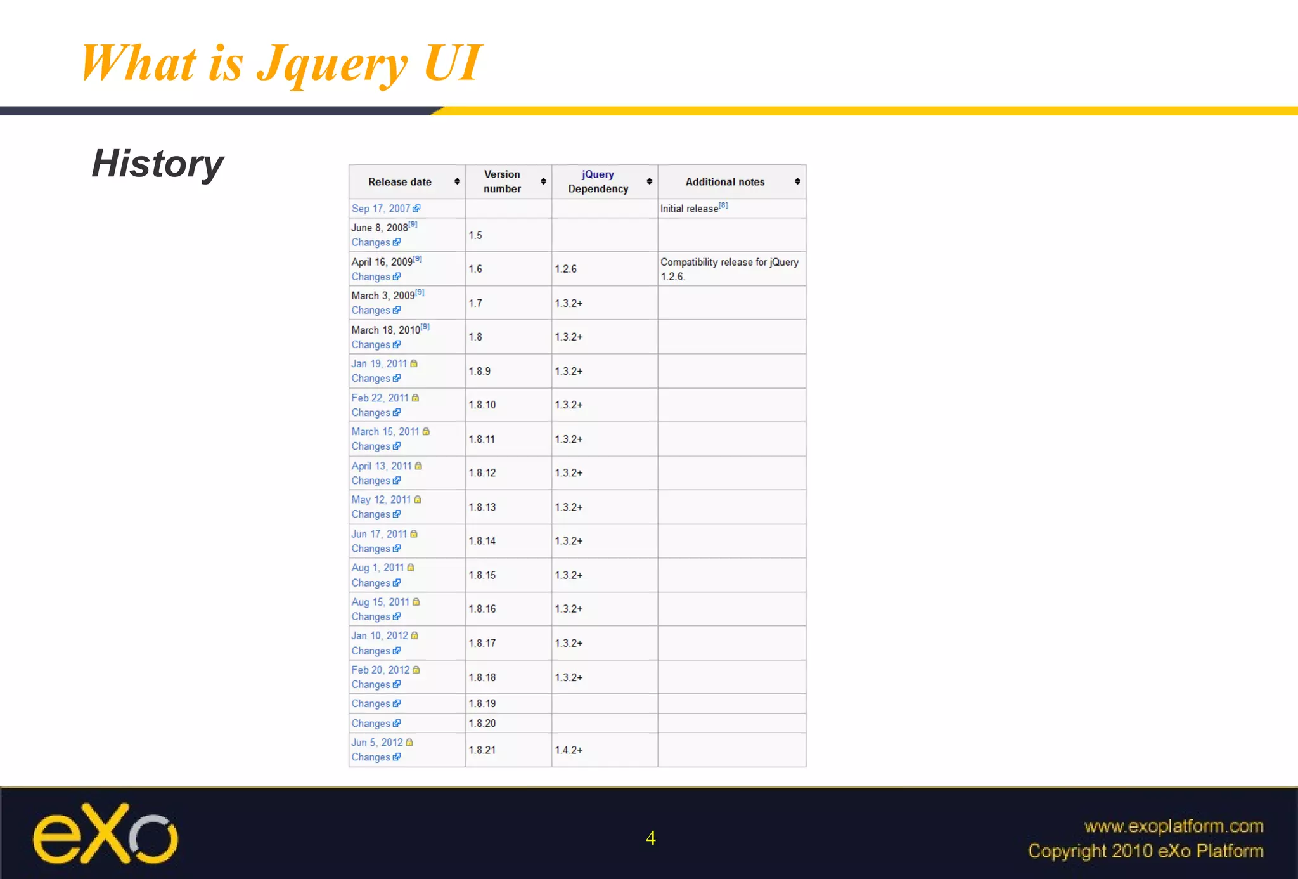1298x879 pixels.
Task: Click lock icon beside March 15, 2011
Action: 426,431
